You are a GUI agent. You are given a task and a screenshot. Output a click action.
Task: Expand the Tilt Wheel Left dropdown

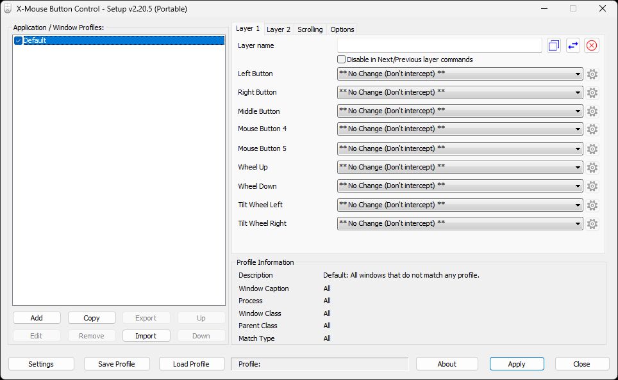tap(460, 205)
